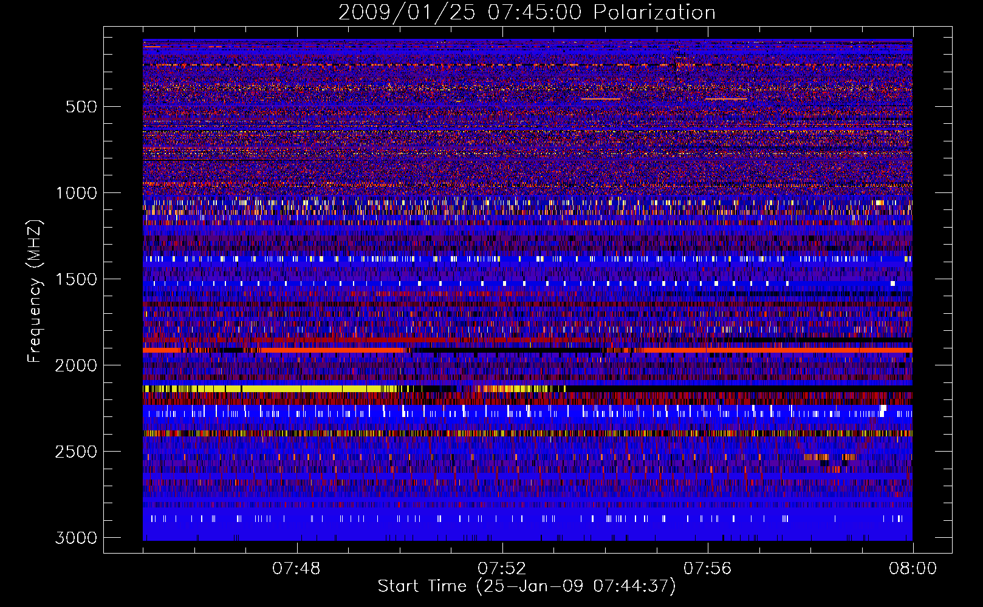Click the plot title '2009/01/25 07:45:00 Polarization'
The width and height of the screenshot is (983, 607).
527,12
